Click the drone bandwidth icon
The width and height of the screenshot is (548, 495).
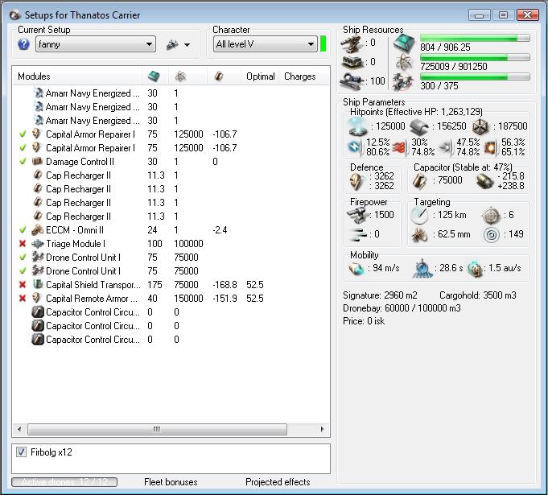click(x=403, y=81)
